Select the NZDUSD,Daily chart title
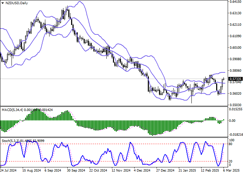Image resolution: width=243 pixels, height=174 pixels. [x=17, y=3]
